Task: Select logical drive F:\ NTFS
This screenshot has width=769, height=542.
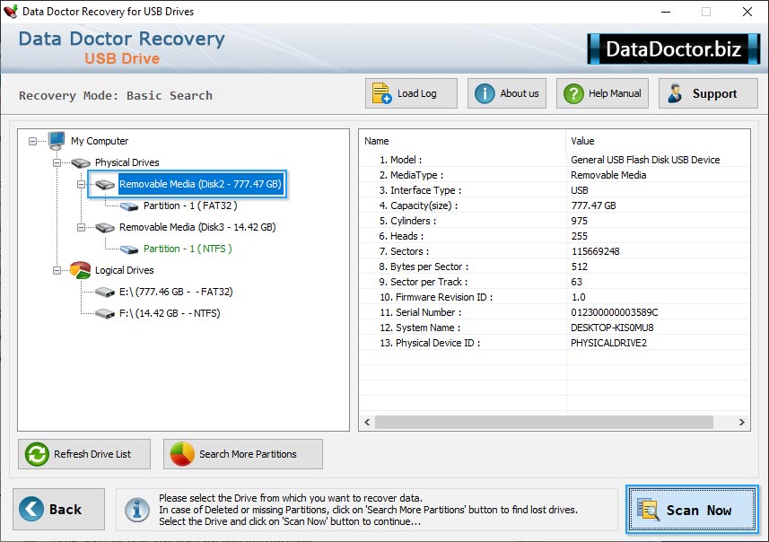Action: [170, 313]
